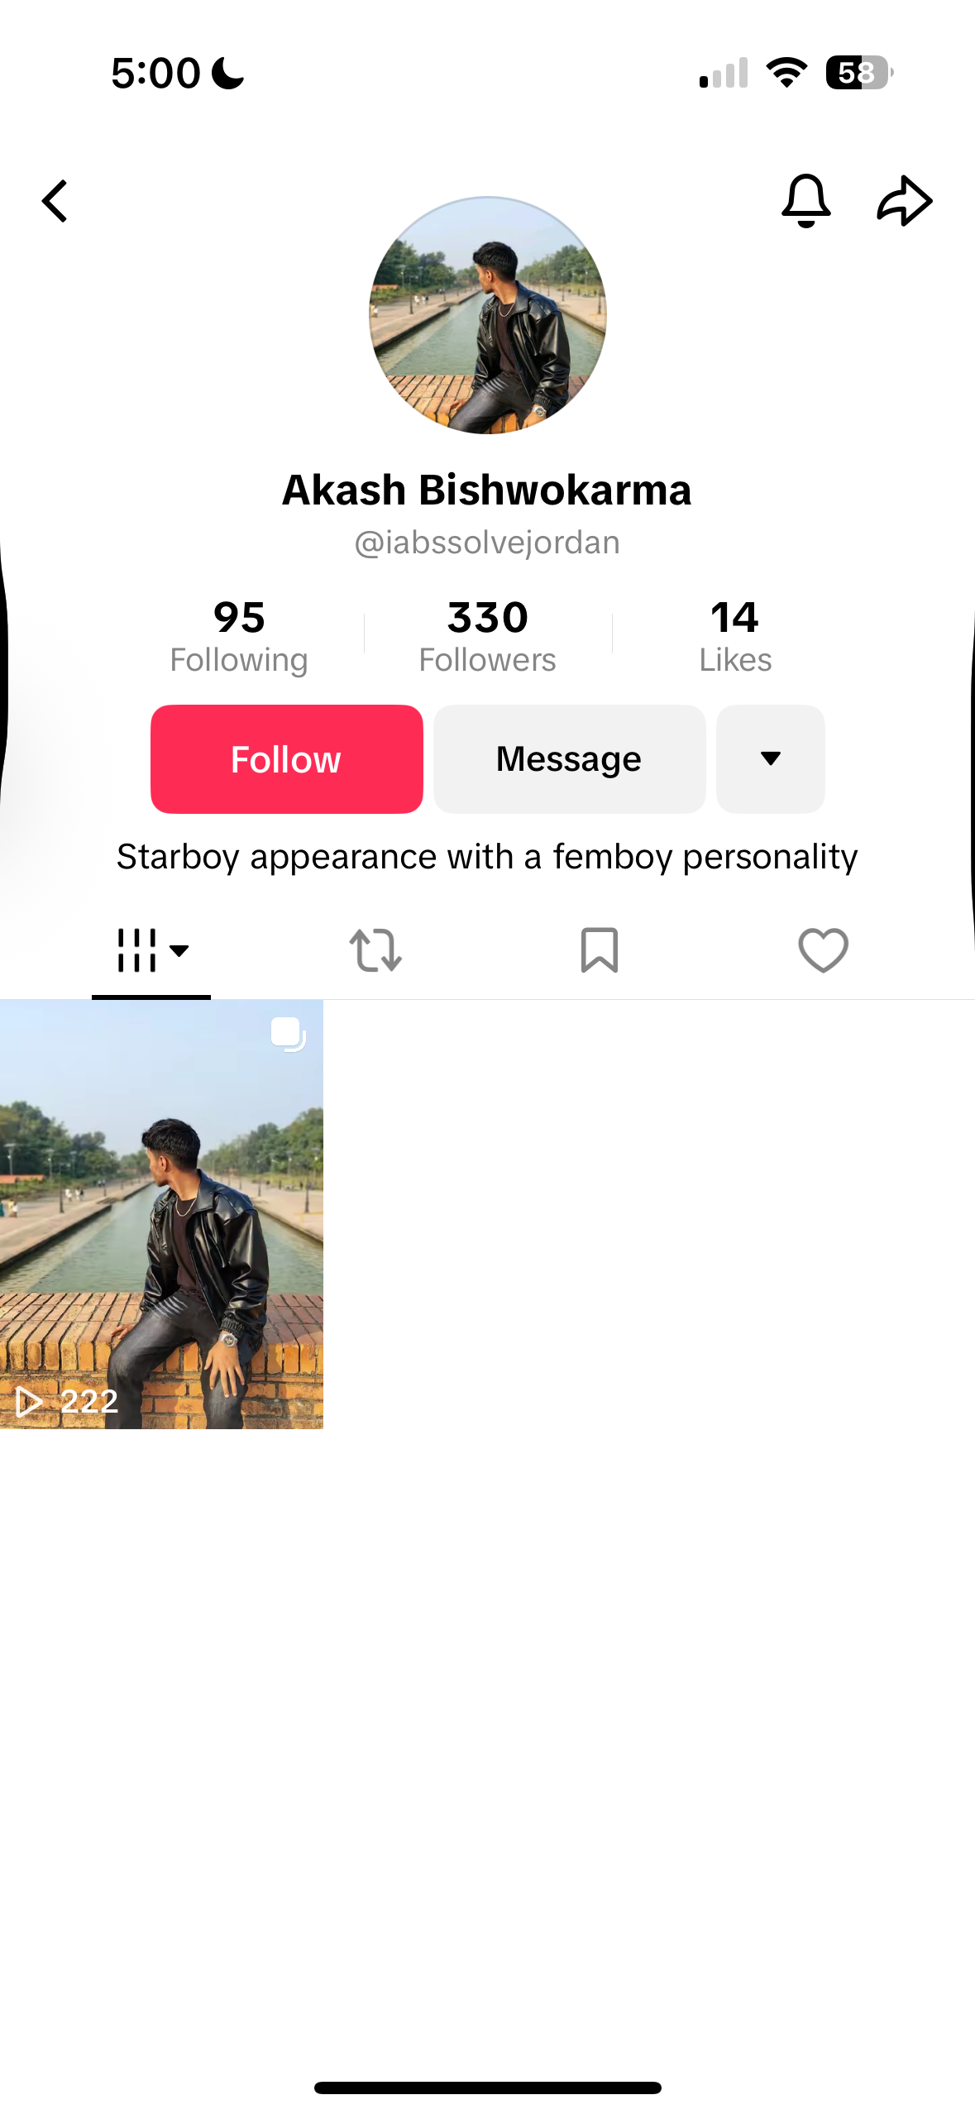Image resolution: width=975 pixels, height=2114 pixels.
Task: Tap the @iabssolvejordan username
Action: point(487,543)
